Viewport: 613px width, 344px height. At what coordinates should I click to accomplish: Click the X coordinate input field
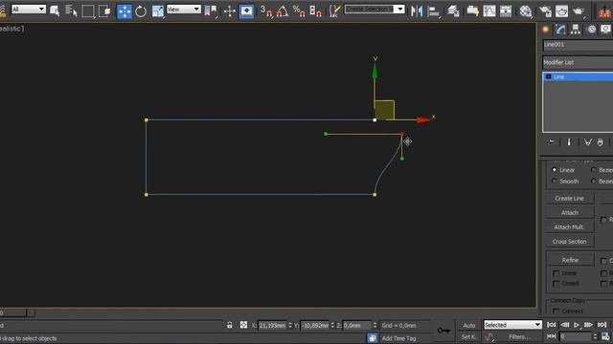click(x=272, y=325)
